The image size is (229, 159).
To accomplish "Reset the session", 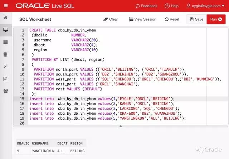I will pyautogui.click(x=172, y=19).
